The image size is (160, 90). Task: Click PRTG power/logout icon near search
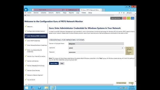[124, 13]
